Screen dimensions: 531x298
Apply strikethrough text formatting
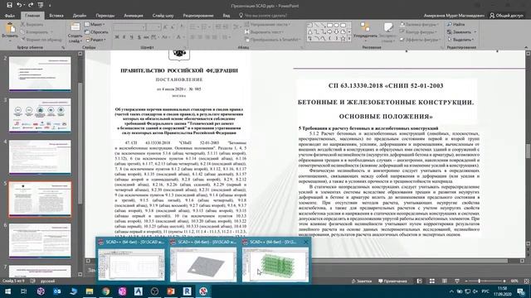click(146, 37)
